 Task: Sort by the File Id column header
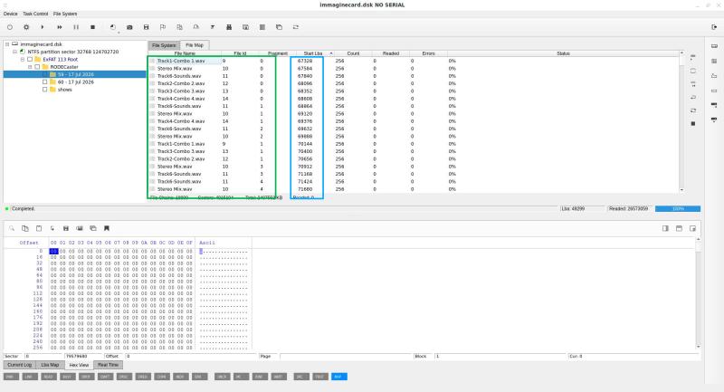coord(240,53)
